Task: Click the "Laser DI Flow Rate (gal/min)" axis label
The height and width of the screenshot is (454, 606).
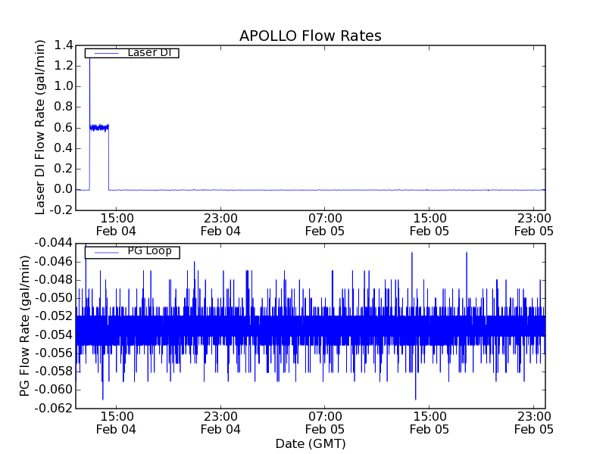Action: tap(42, 127)
